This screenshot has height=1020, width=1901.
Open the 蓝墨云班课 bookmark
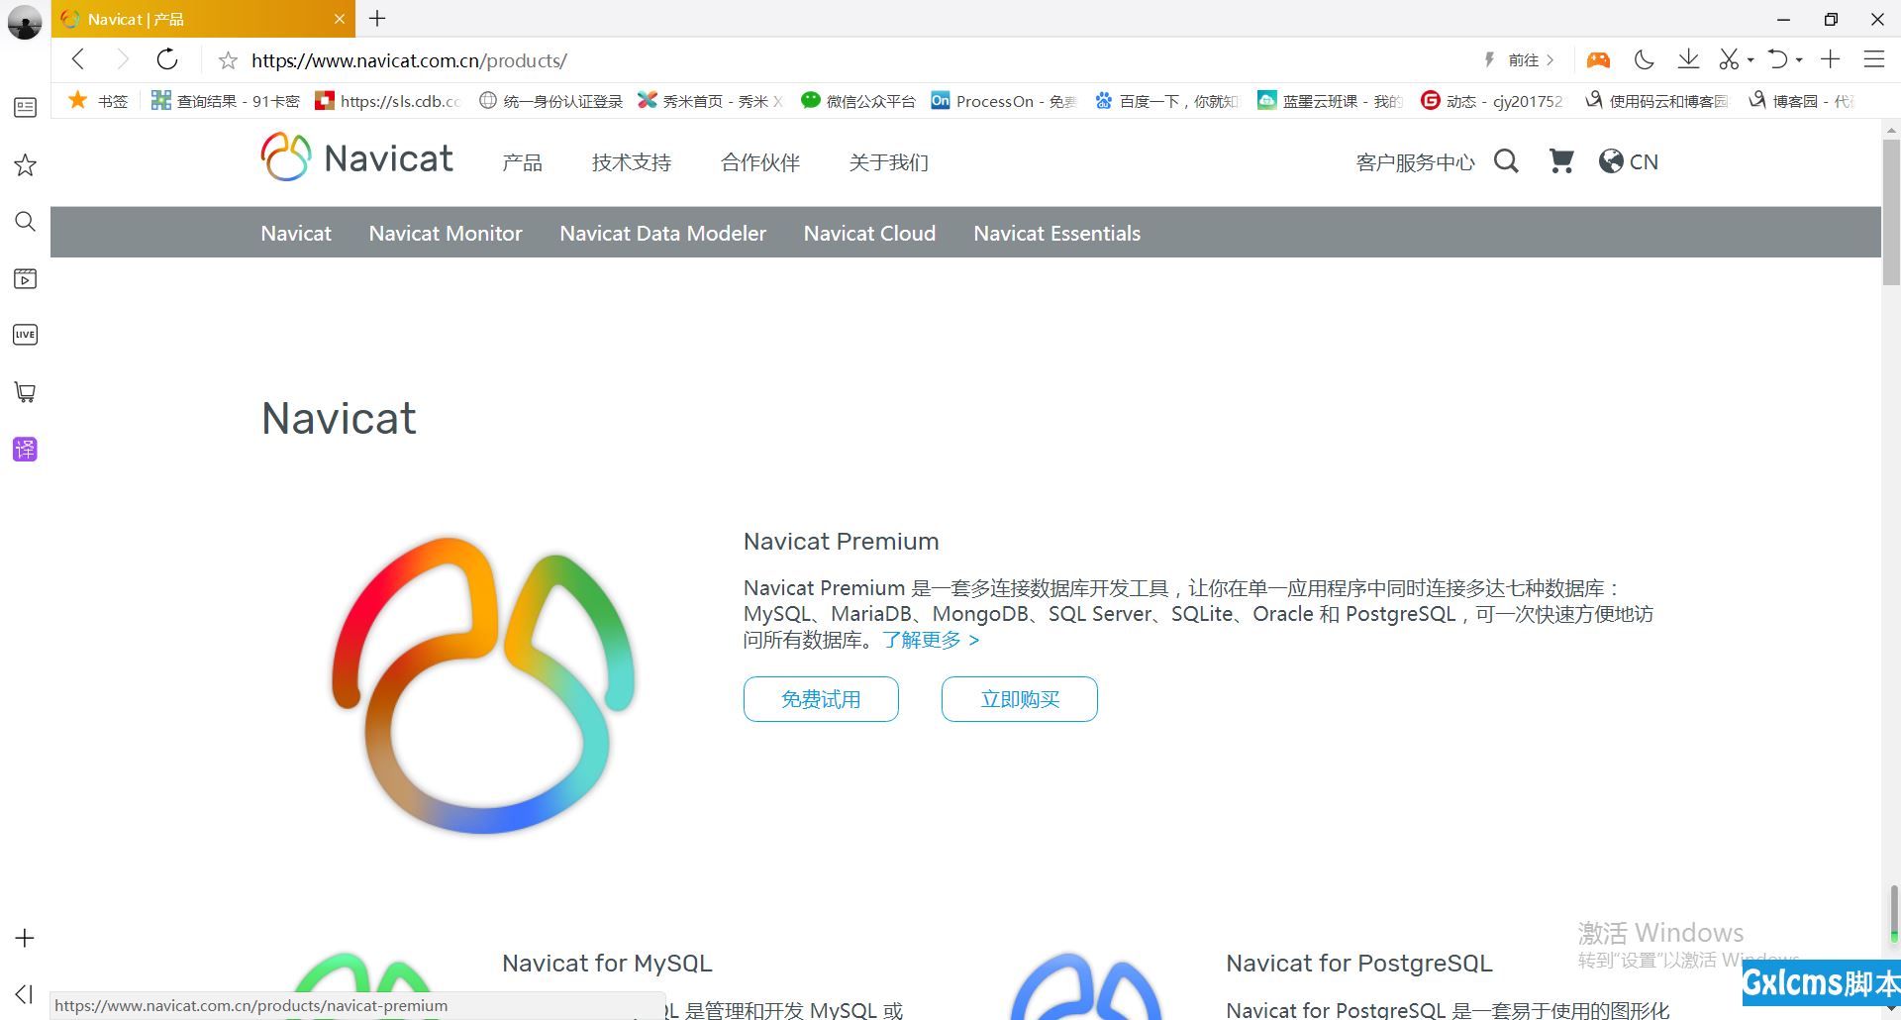(1330, 101)
